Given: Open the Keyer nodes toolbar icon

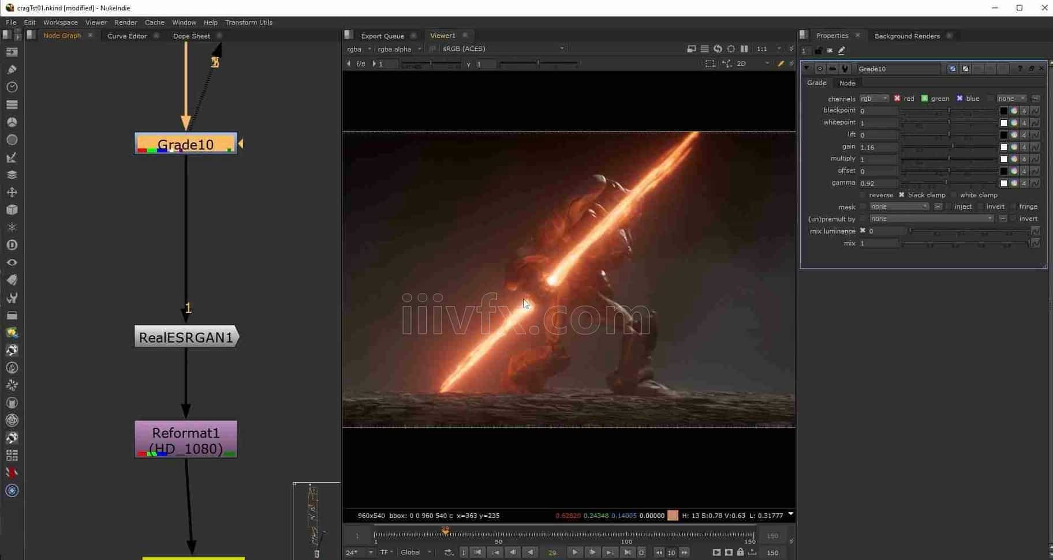Looking at the screenshot, I should pos(12,157).
